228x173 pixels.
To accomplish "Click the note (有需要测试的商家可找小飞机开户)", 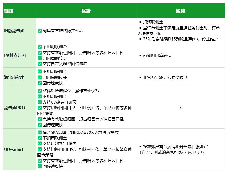I will tap(172, 152).
